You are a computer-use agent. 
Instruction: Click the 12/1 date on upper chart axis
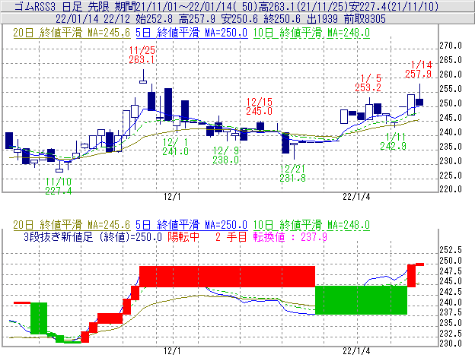coord(172,197)
